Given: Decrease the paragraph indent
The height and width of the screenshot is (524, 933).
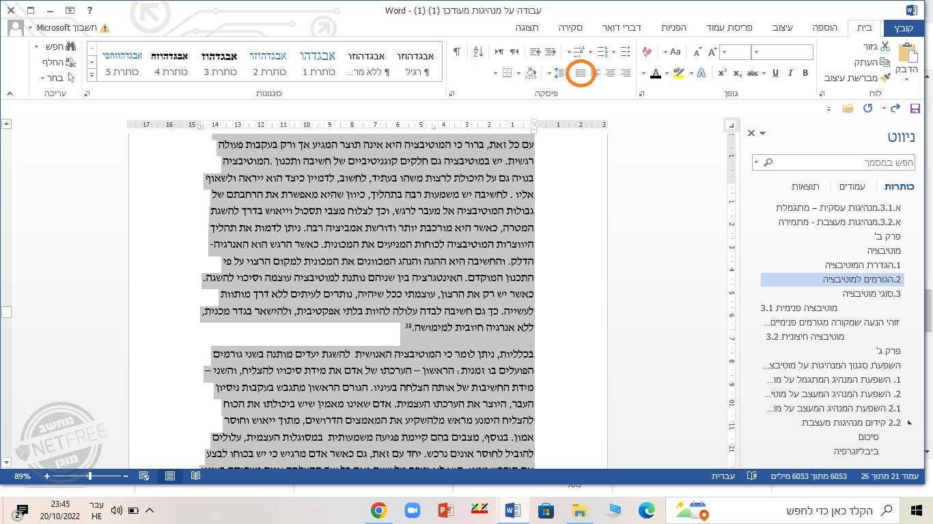Looking at the screenshot, I should click(x=550, y=52).
